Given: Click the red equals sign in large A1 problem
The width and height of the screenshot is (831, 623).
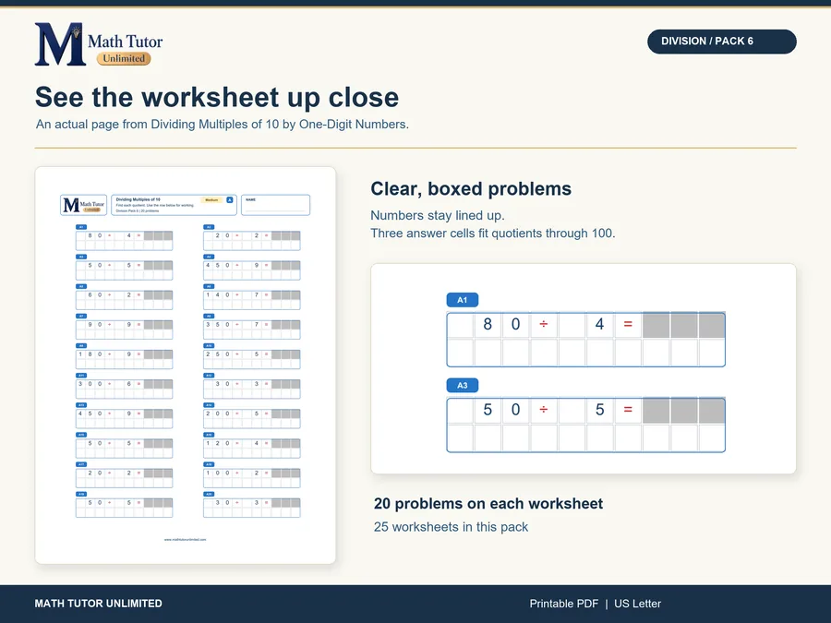Looking at the screenshot, I should (628, 324).
